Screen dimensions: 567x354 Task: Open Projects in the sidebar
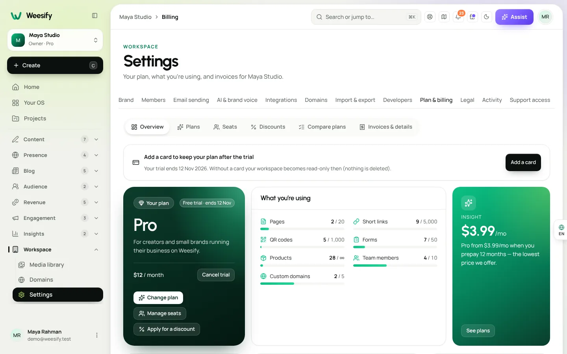[55, 118]
